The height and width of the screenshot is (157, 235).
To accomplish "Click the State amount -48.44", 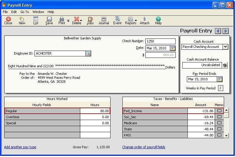I will pos(201,129).
